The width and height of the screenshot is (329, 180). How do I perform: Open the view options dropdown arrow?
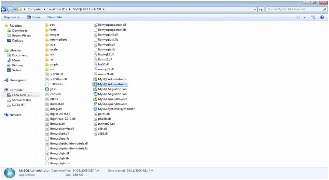(x=304, y=17)
